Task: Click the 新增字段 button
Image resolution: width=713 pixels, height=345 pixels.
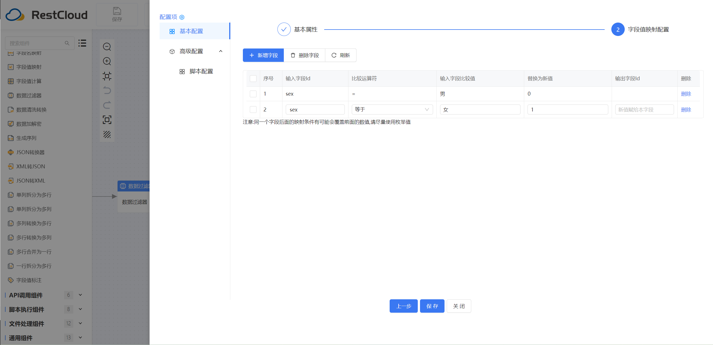Action: pyautogui.click(x=263, y=55)
